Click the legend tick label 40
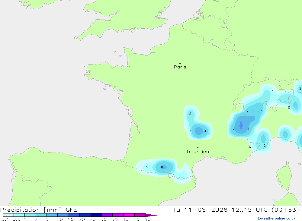Viewport: 302px width, 221px height. point(125,219)
